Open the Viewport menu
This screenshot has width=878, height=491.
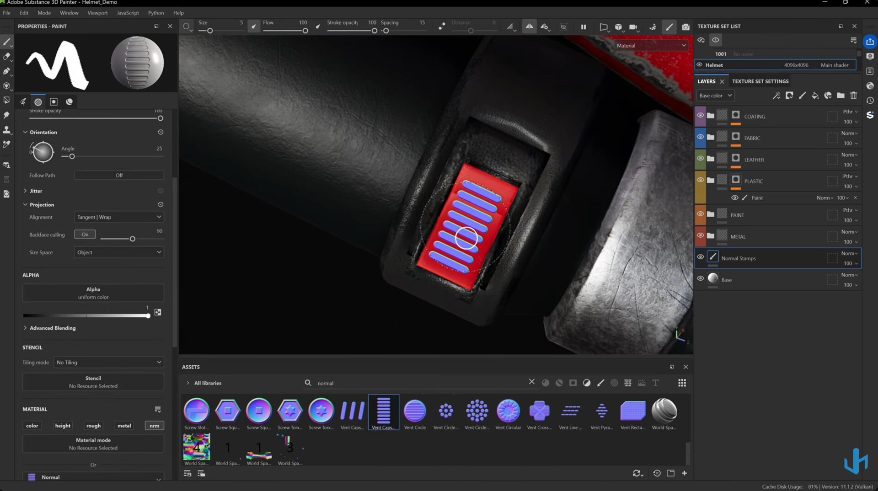[97, 13]
